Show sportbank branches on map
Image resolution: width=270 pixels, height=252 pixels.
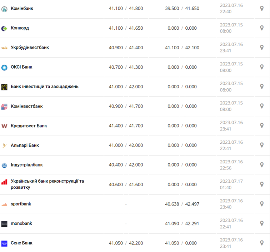pyautogui.click(x=262, y=204)
